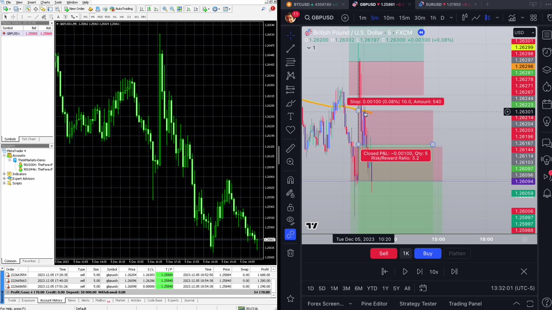Open the Fibonacci tools in TradingView sidebar
This screenshot has width=552, height=310.
[x=290, y=62]
